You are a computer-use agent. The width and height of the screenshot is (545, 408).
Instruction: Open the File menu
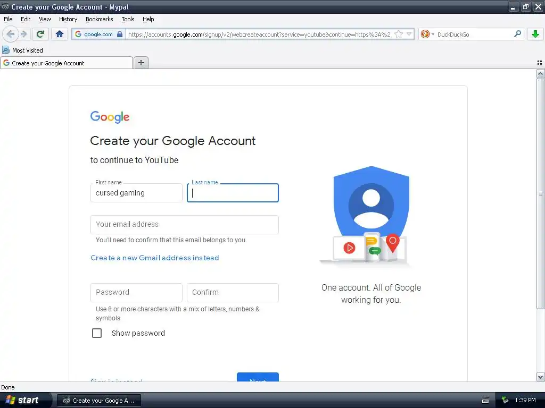click(x=8, y=19)
